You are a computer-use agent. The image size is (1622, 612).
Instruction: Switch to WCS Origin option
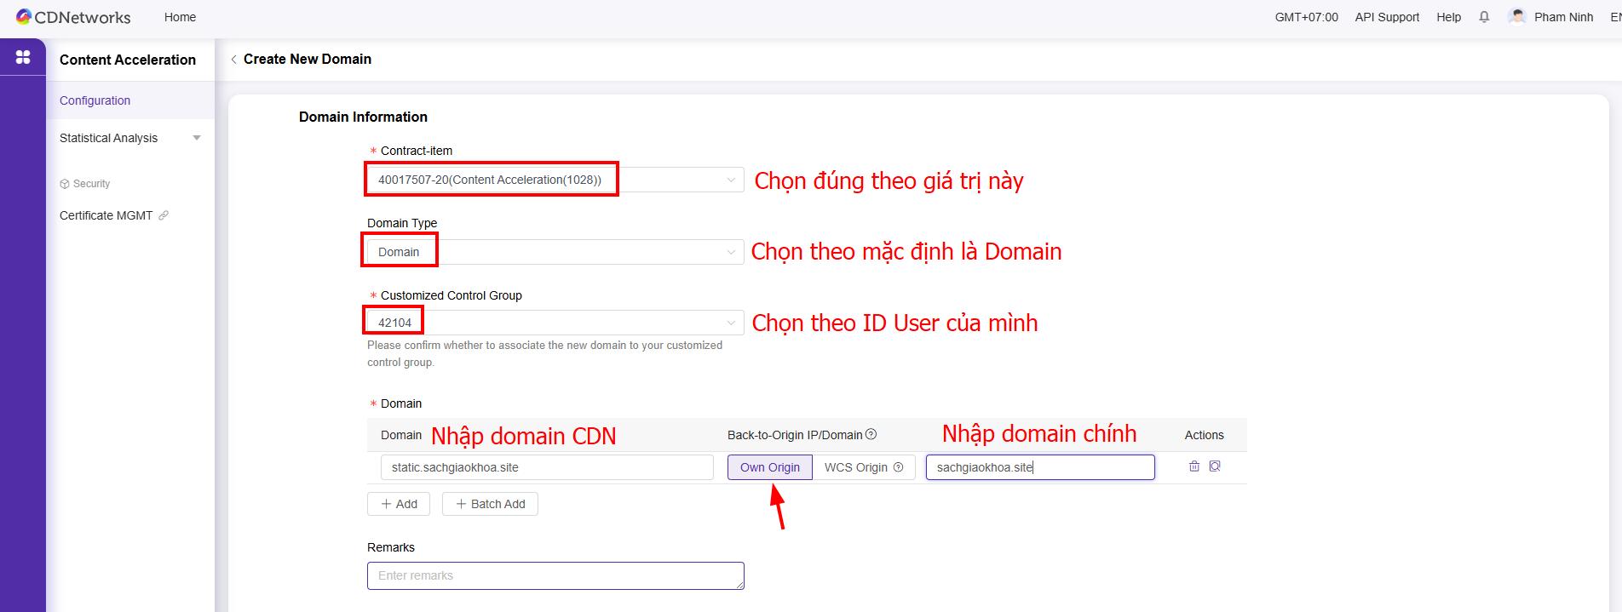[855, 467]
